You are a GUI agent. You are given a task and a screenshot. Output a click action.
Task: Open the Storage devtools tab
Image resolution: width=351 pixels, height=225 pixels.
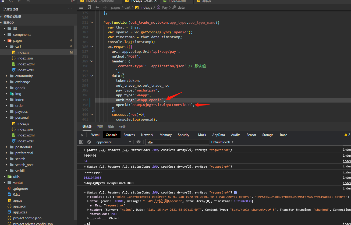point(268,135)
